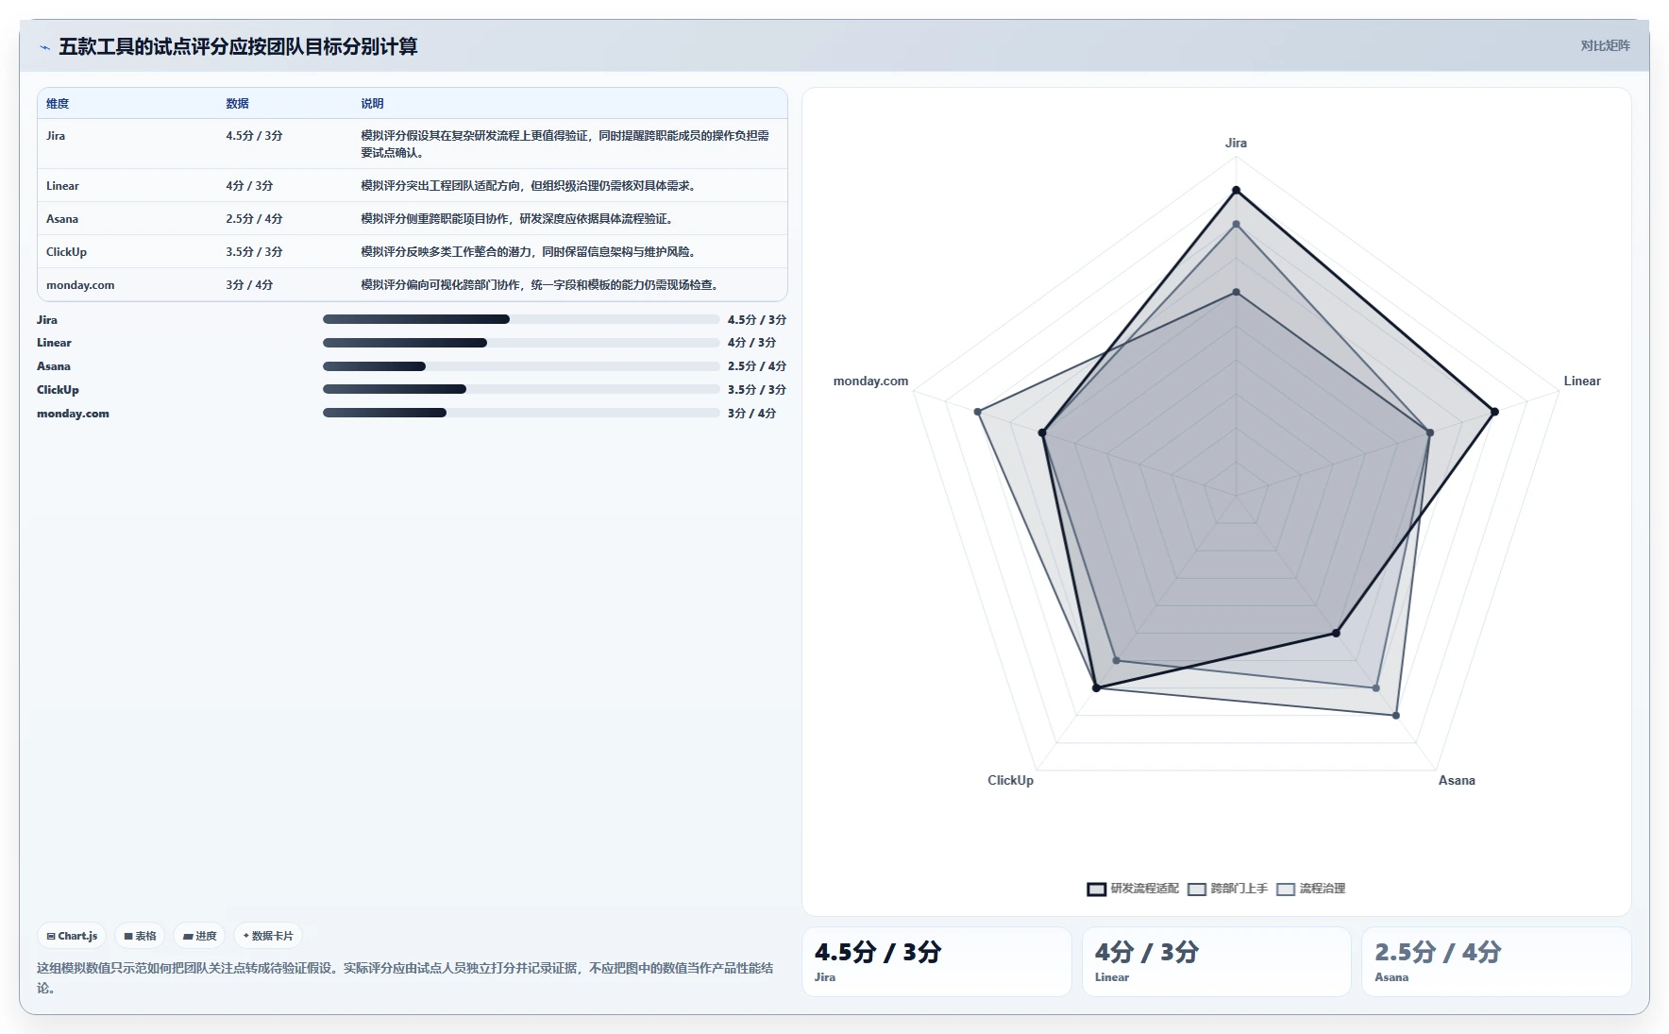Click the ClickUp progress bar
Image resolution: width=1669 pixels, height=1034 pixels.
point(521,389)
